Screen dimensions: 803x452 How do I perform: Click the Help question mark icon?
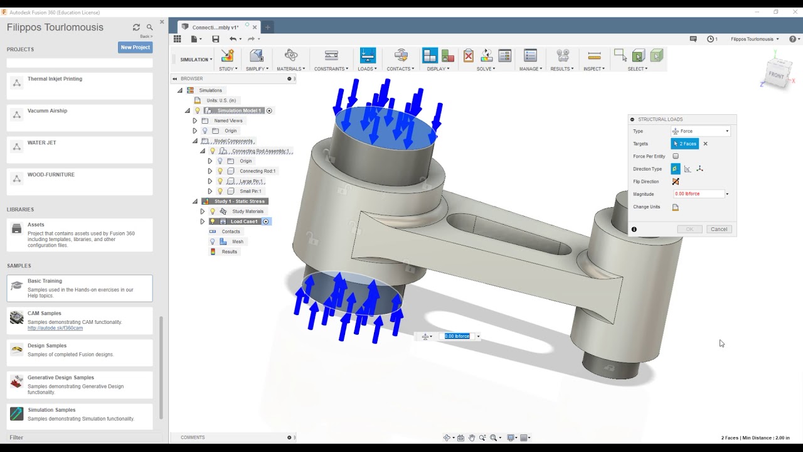[792, 39]
